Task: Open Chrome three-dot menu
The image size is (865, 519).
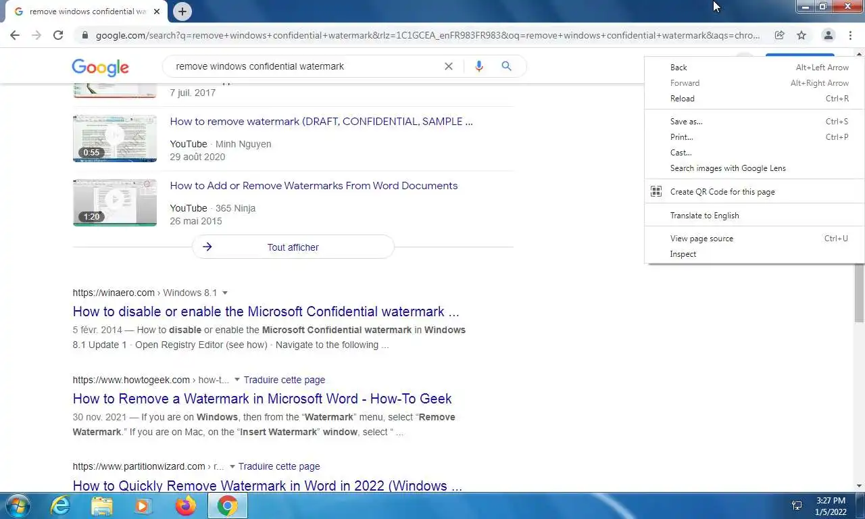Action: click(x=850, y=35)
